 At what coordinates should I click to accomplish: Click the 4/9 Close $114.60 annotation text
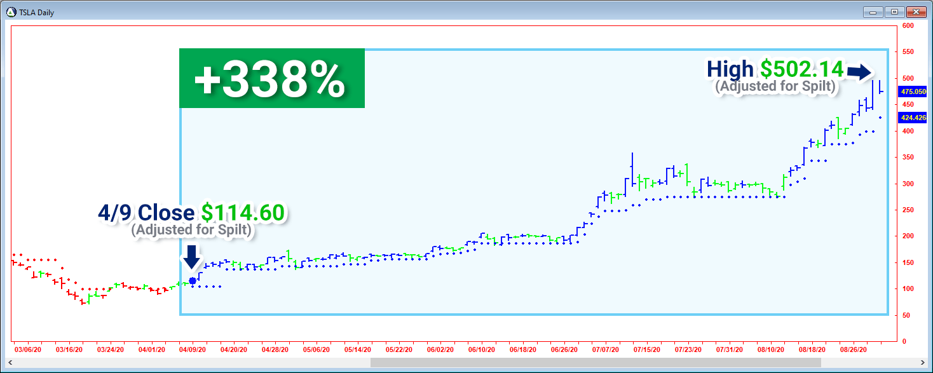click(189, 214)
